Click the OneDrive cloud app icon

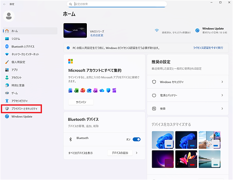tap(102, 90)
